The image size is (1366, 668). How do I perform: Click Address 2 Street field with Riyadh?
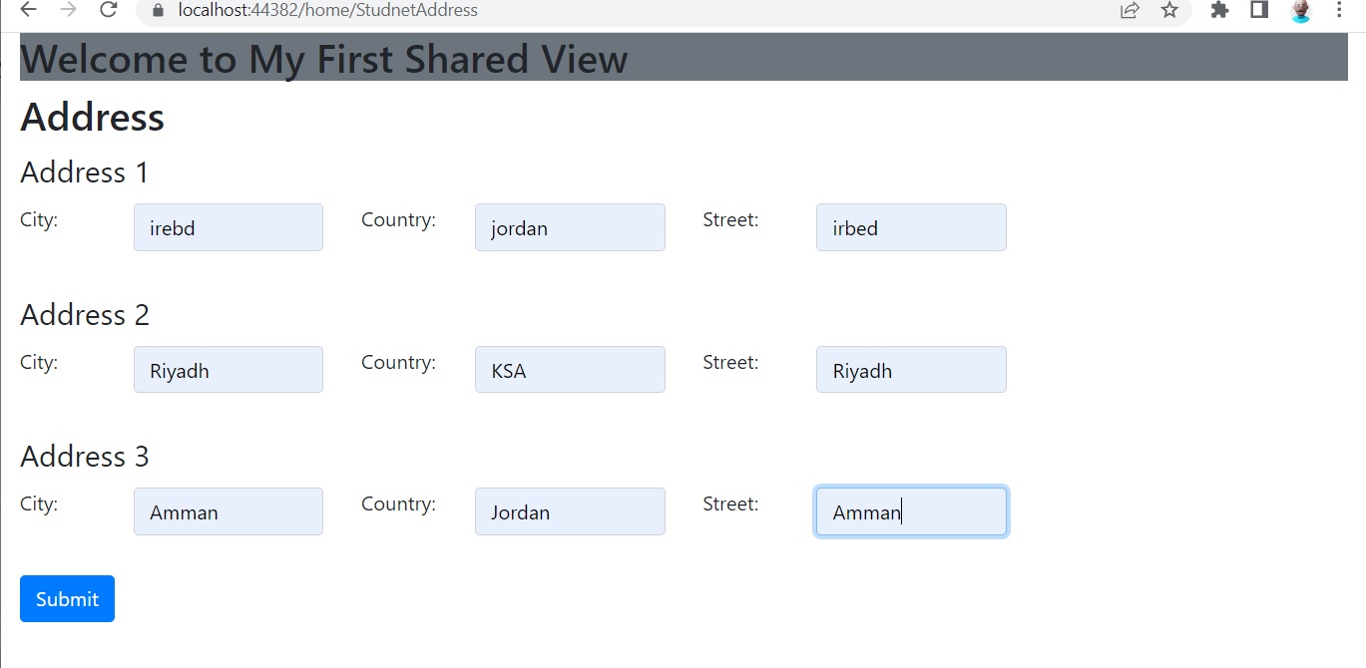pos(911,370)
